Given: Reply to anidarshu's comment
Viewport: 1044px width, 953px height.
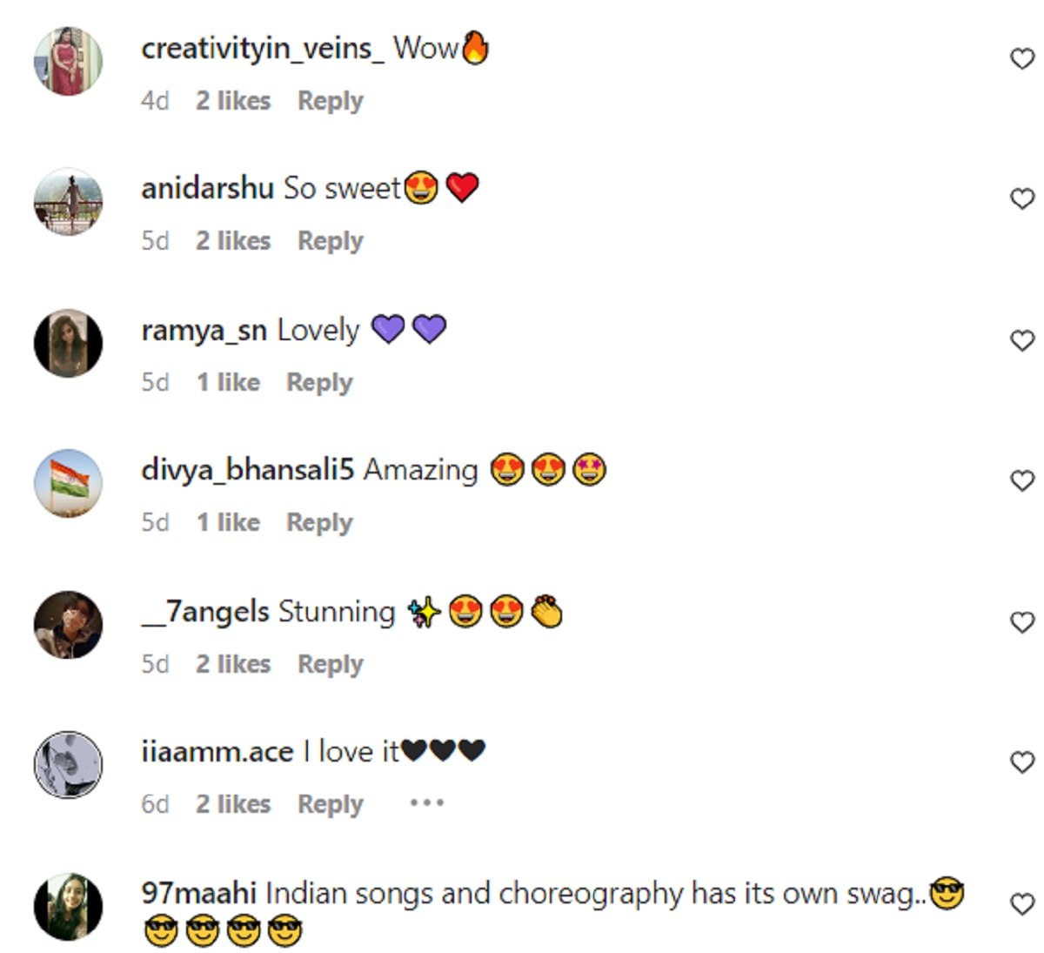Looking at the screenshot, I should click(330, 241).
